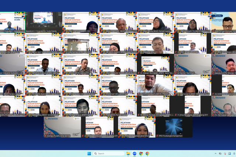Open the rightmost Chrome taskbar icon
The height and width of the screenshot is (157, 236).
click(x=147, y=153)
